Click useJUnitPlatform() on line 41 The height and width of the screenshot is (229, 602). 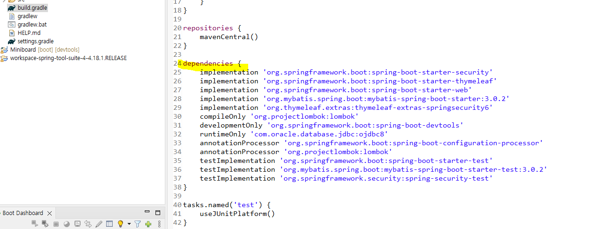237,214
